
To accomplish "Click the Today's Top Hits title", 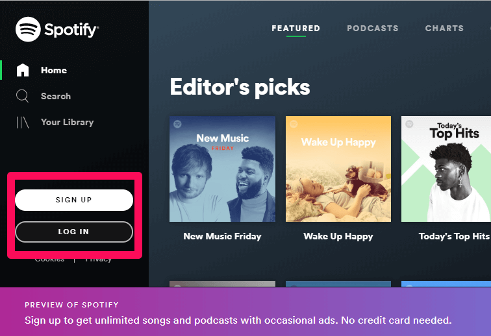I will click(454, 236).
